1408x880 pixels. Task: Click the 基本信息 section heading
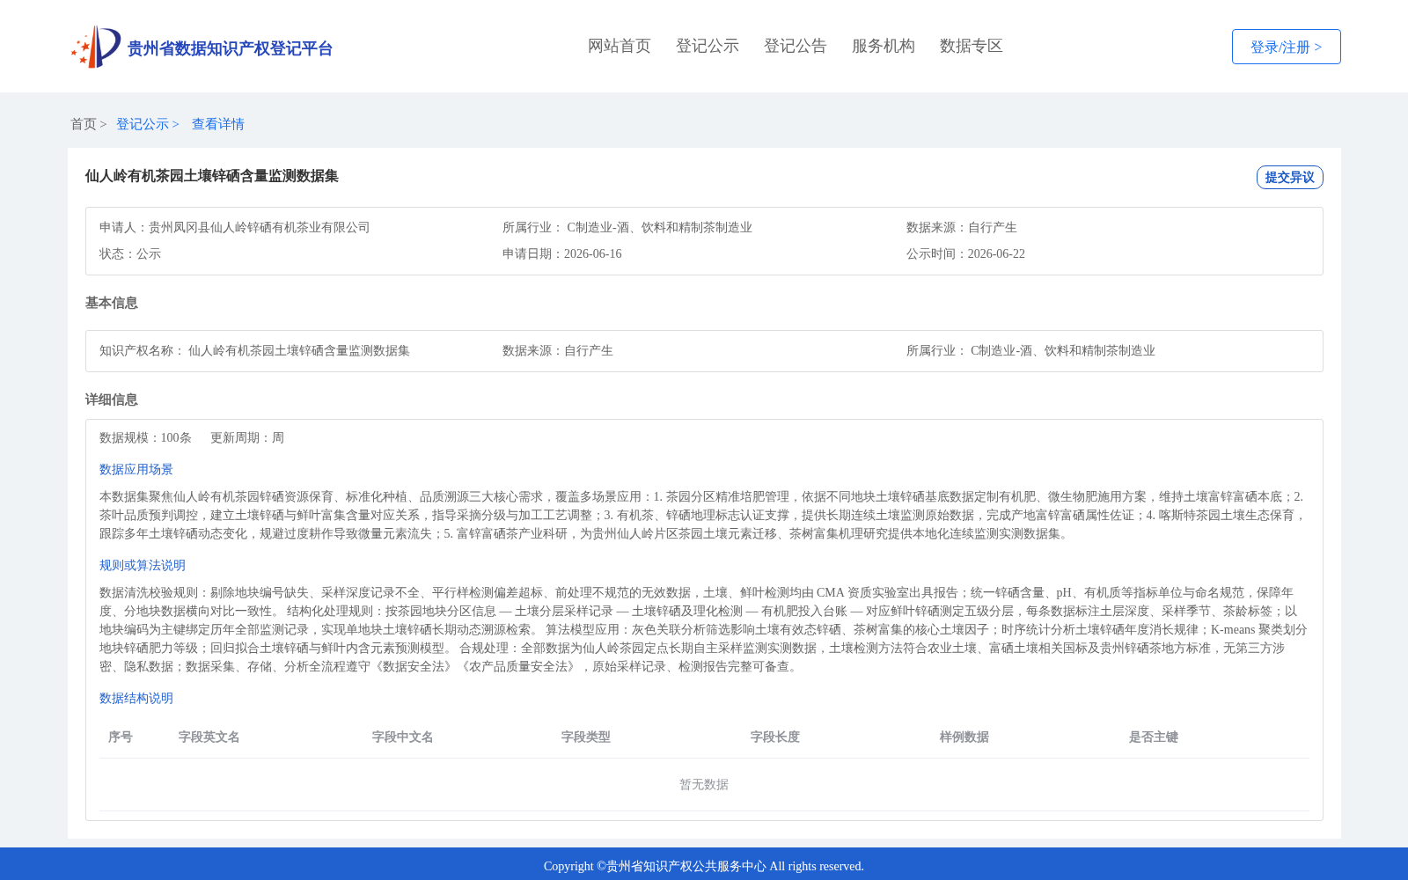click(112, 303)
